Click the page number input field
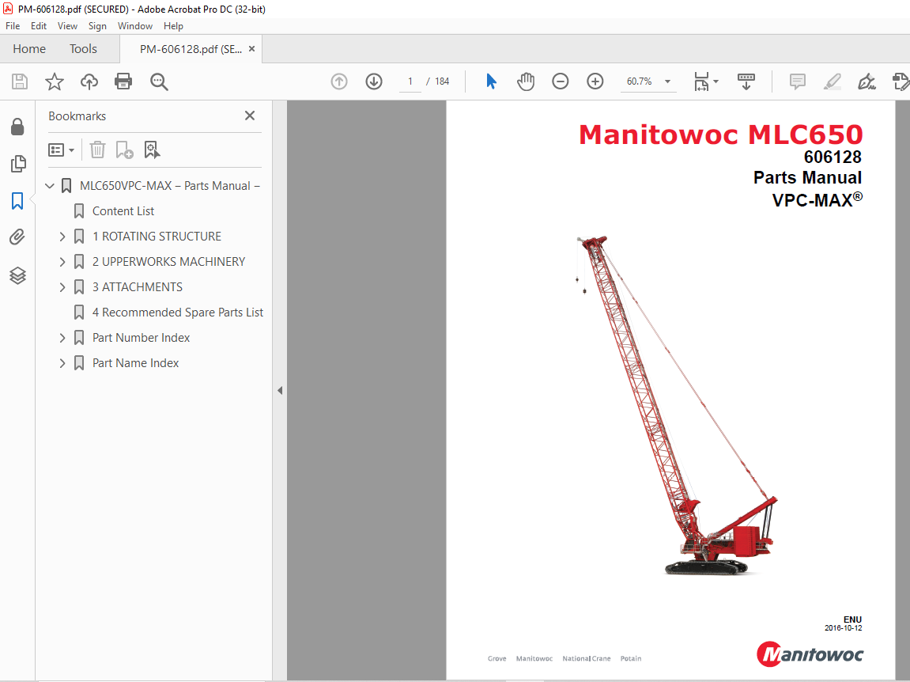 coord(410,81)
